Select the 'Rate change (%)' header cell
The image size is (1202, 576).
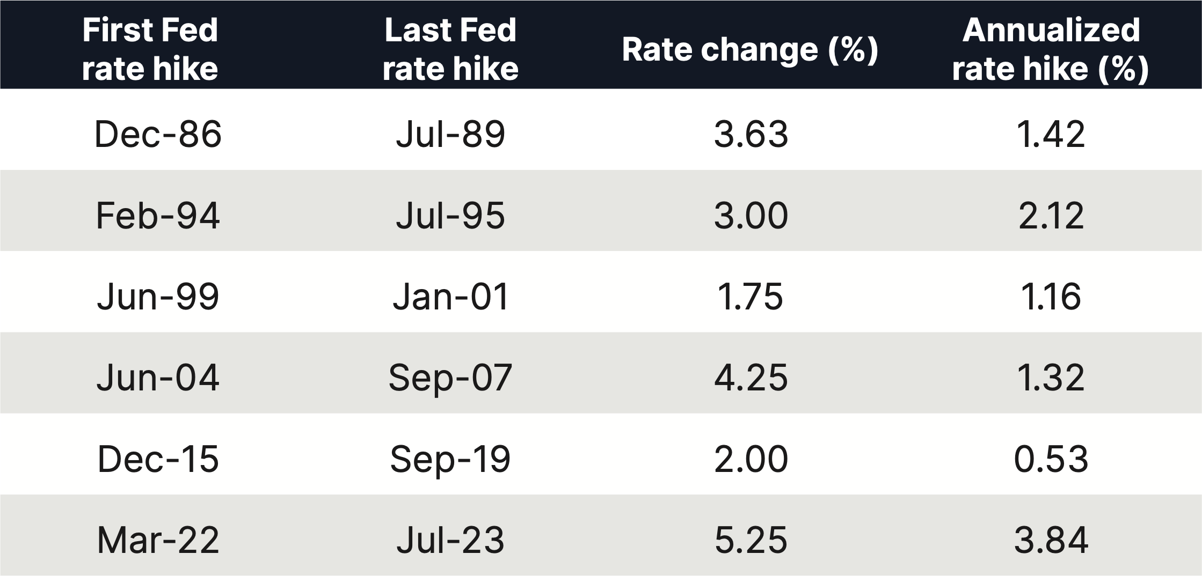[x=750, y=50]
